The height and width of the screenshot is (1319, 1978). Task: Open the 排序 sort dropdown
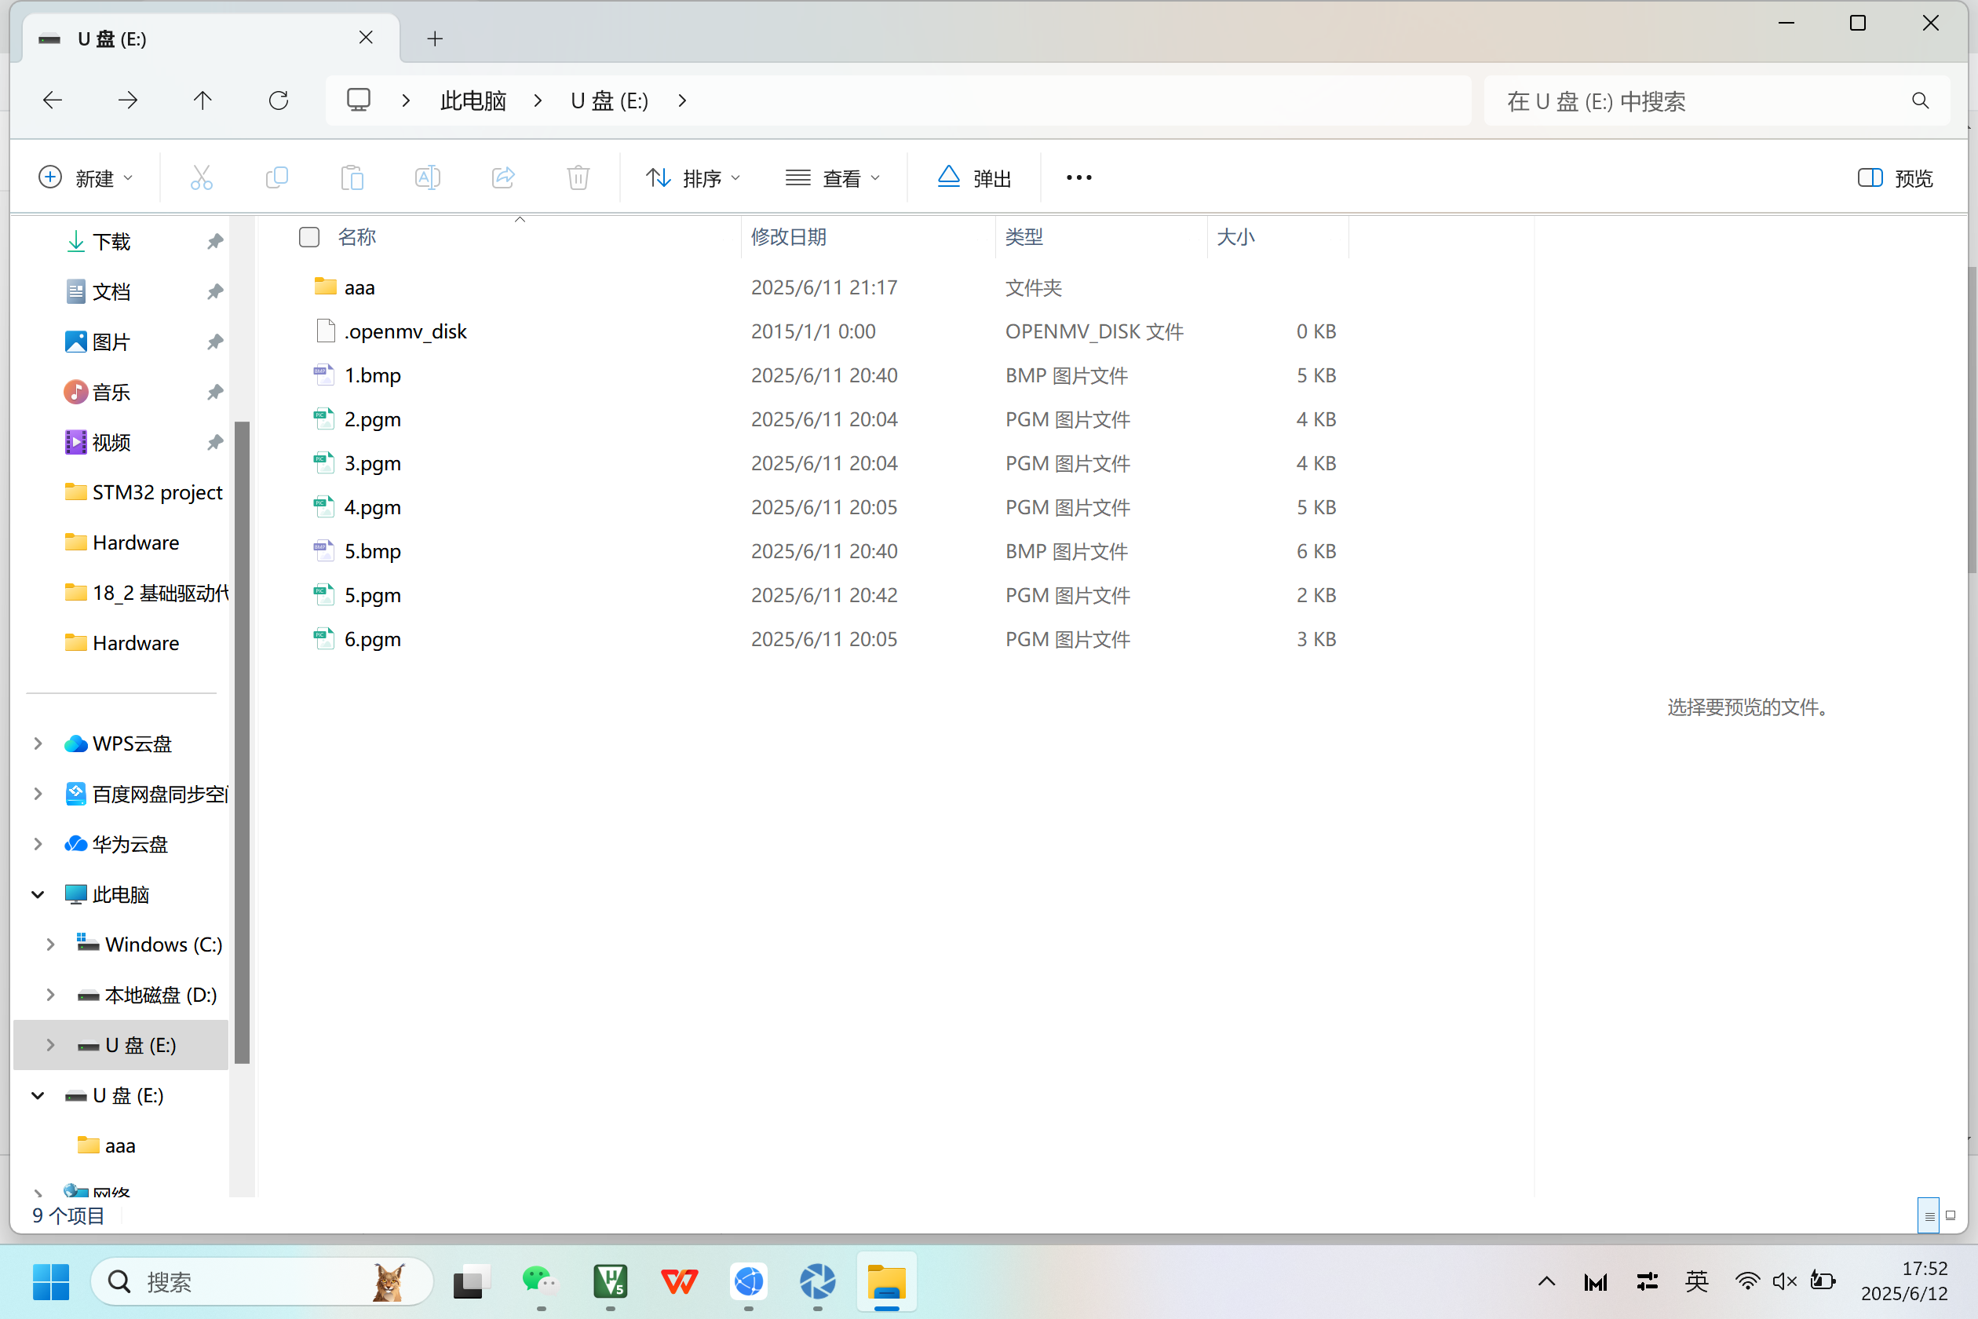click(x=693, y=177)
